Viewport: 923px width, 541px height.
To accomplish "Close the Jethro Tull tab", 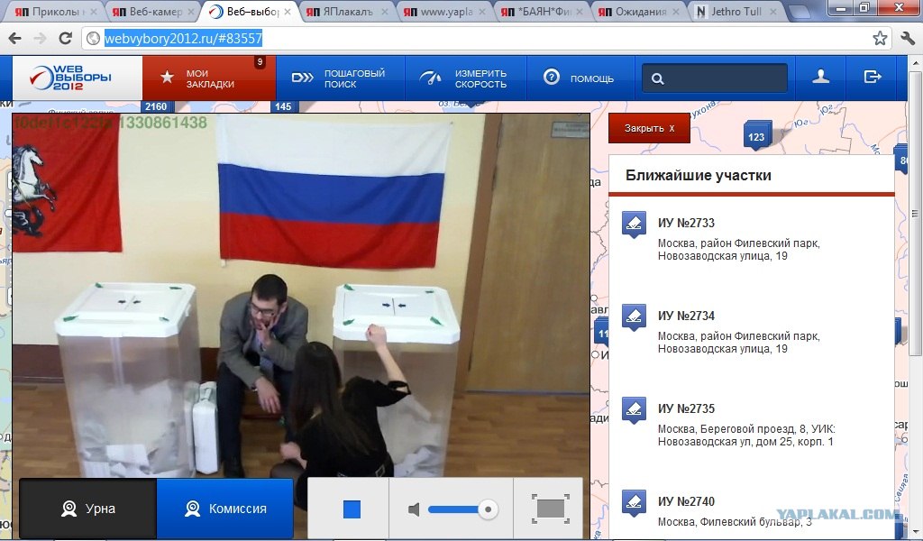I will point(773,11).
